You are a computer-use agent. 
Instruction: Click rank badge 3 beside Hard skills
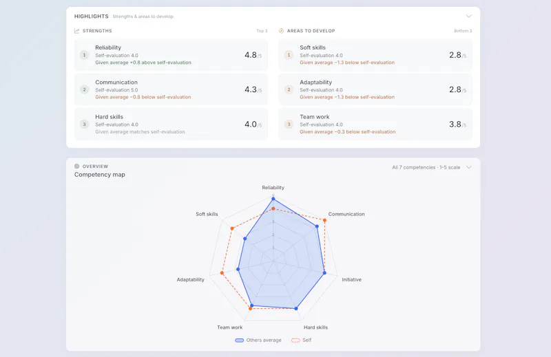pos(84,125)
